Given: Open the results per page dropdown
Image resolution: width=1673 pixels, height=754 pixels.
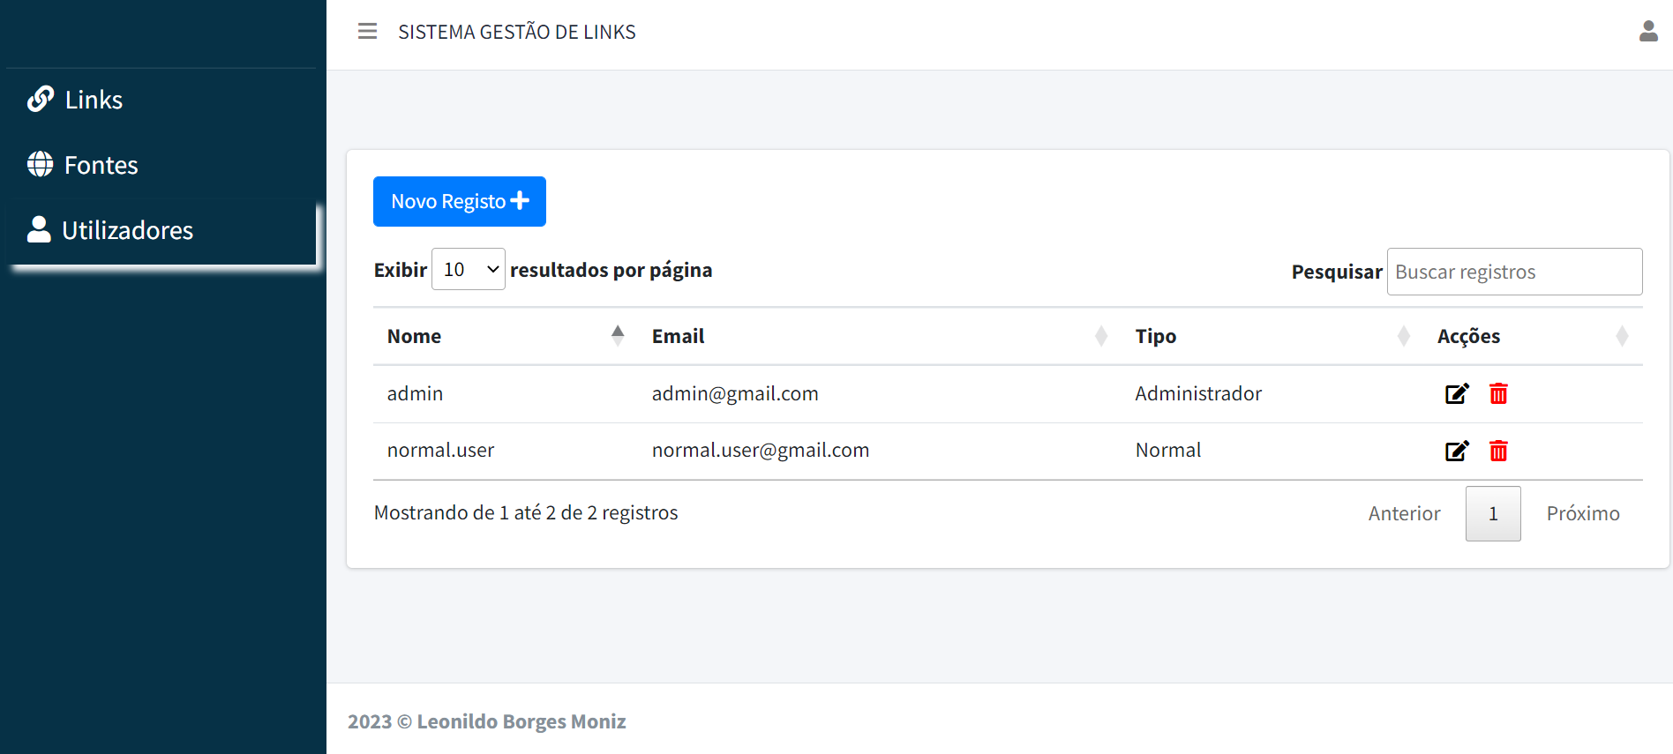Looking at the screenshot, I should pos(468,269).
